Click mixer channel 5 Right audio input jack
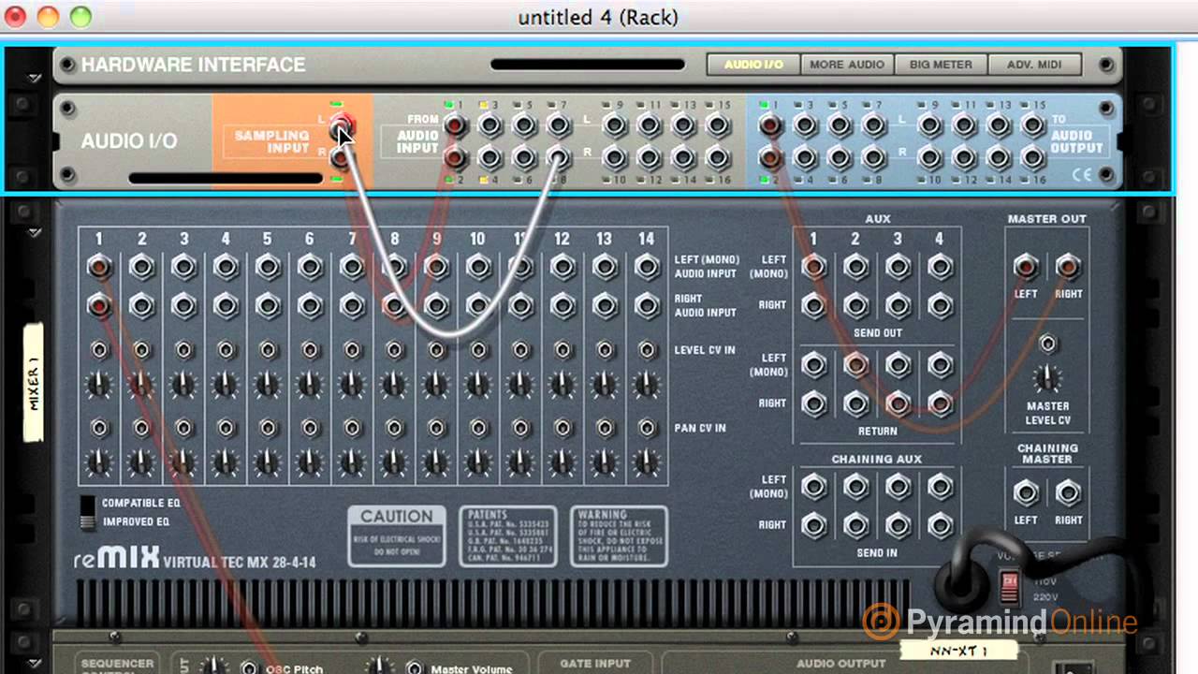1198x674 pixels. coord(268,305)
